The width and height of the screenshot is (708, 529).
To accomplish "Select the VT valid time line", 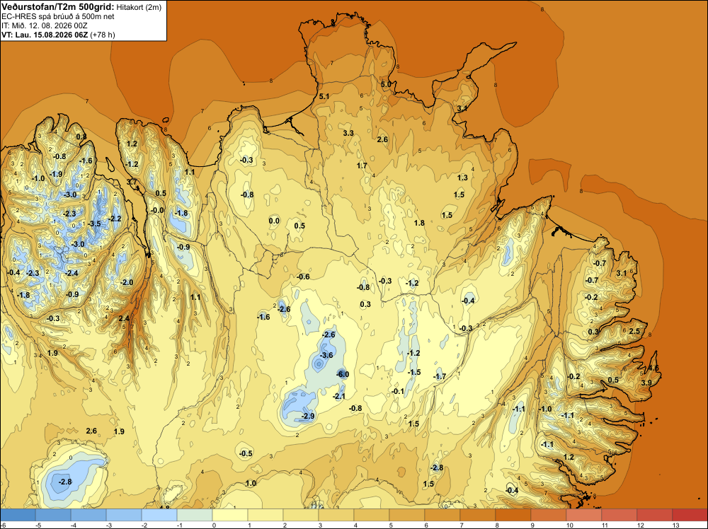I will [x=58, y=35].
